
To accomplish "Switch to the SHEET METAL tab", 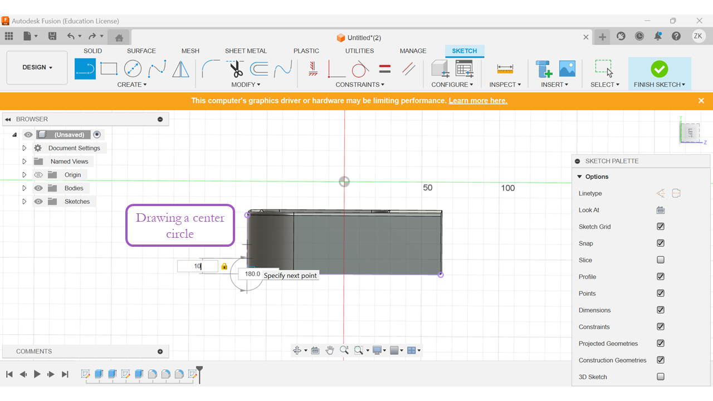I will click(246, 51).
